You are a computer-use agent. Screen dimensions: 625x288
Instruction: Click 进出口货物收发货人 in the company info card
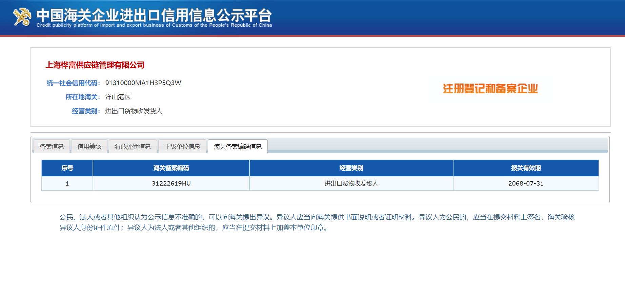point(134,111)
